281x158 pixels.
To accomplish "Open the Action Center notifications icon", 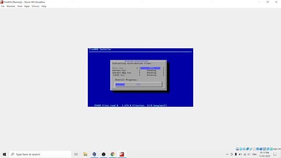I will (x=275, y=154).
